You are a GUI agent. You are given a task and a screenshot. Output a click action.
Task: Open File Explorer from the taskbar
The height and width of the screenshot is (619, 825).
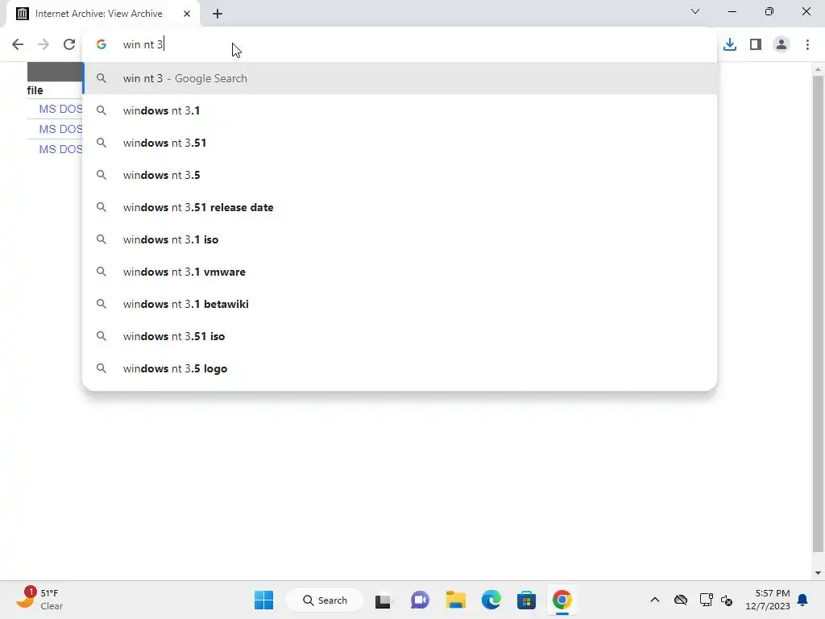tap(456, 600)
